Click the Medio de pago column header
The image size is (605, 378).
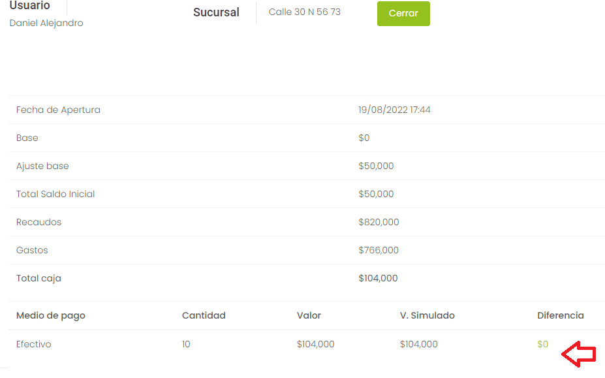pos(50,316)
